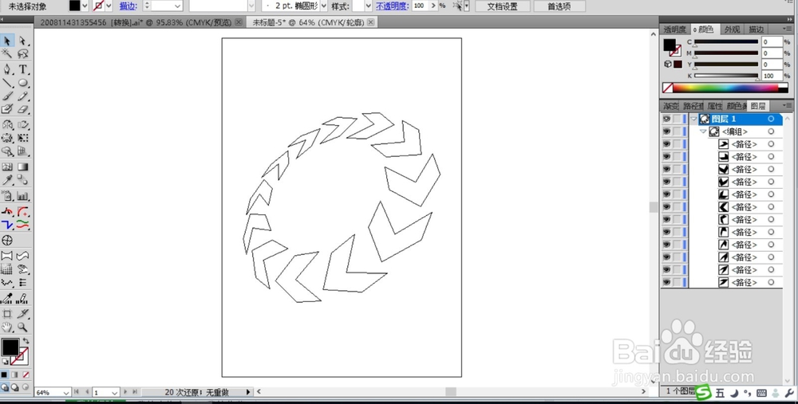Hide the first <路径> row in layers
This screenshot has width=798, height=404.
(x=666, y=144)
